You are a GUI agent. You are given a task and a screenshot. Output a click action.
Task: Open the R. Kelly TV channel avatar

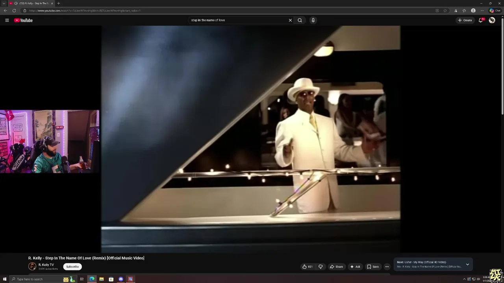(32, 266)
